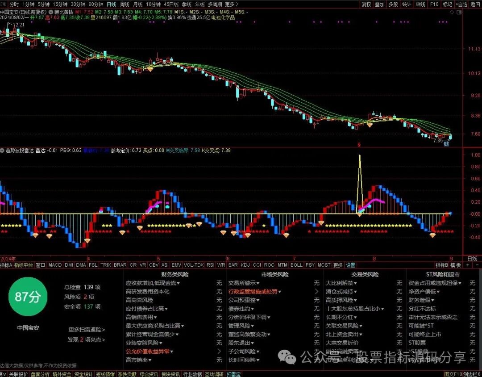The height and width of the screenshot is (377, 482).
Task: Switch to 分时 intraday view
Action: (x=14, y=4)
